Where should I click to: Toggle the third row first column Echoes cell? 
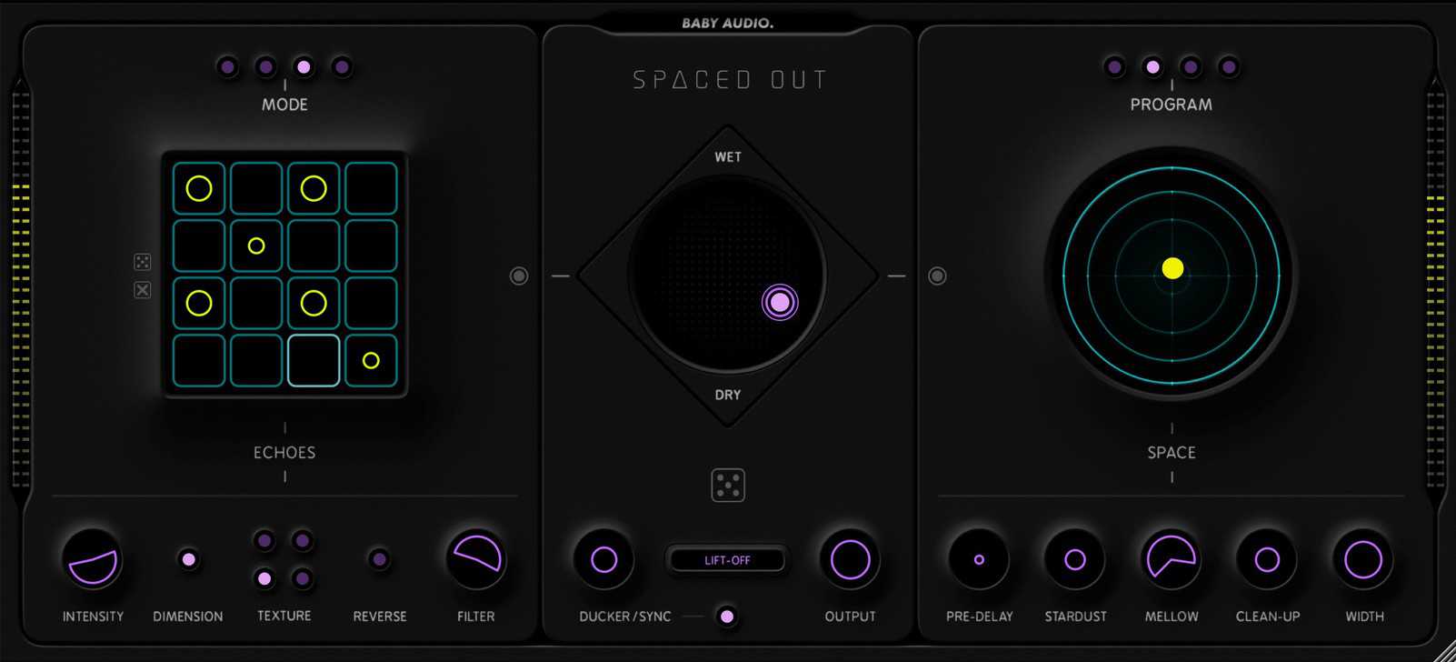199,303
